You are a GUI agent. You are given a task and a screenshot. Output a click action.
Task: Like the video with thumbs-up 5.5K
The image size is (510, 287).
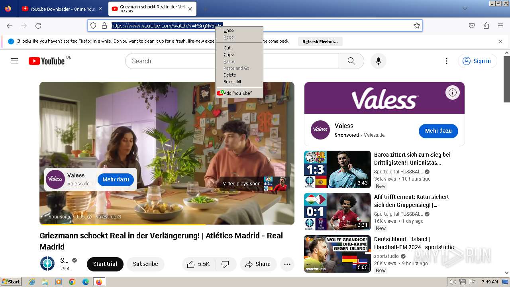[199, 264]
